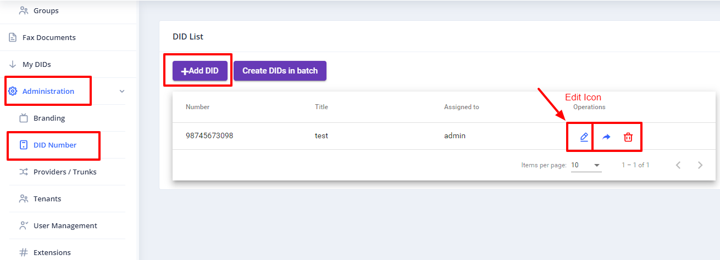Click the DID Number phone icon
This screenshot has height=260, width=720.
click(24, 145)
